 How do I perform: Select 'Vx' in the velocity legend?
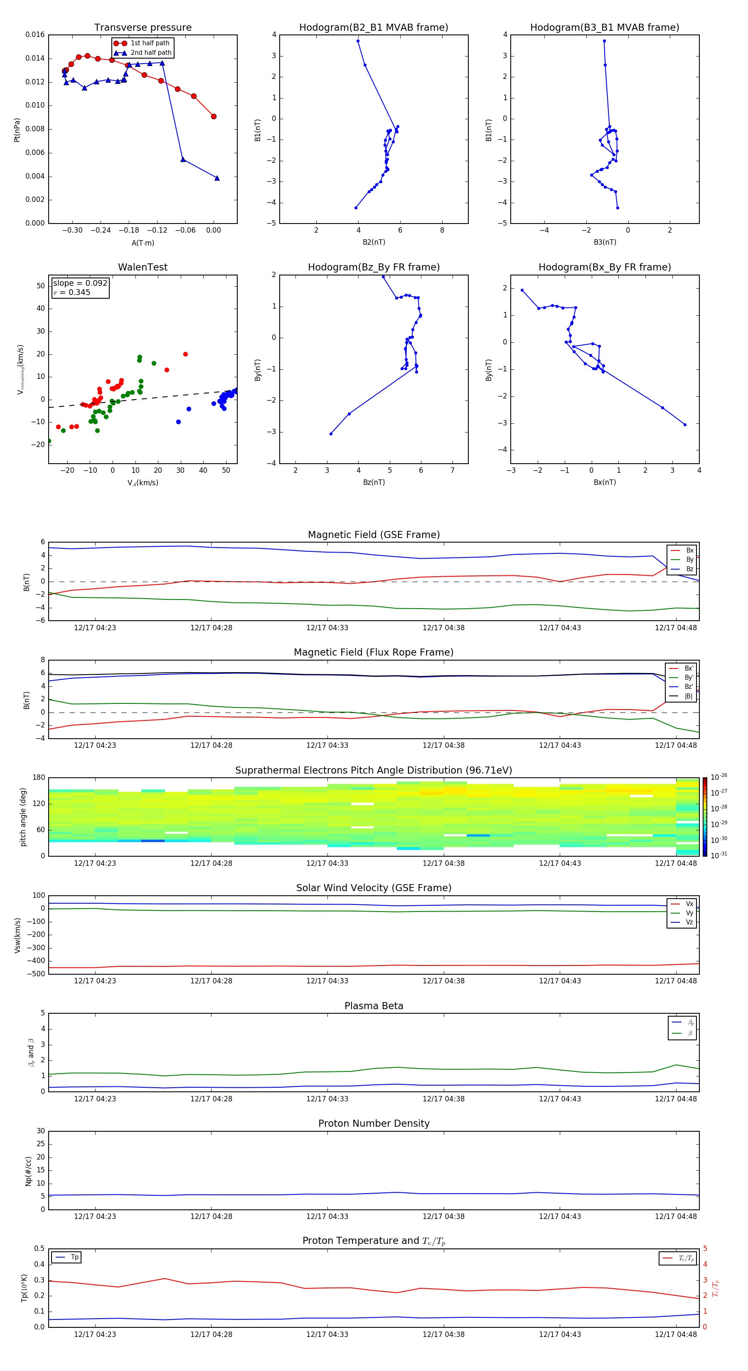point(682,904)
